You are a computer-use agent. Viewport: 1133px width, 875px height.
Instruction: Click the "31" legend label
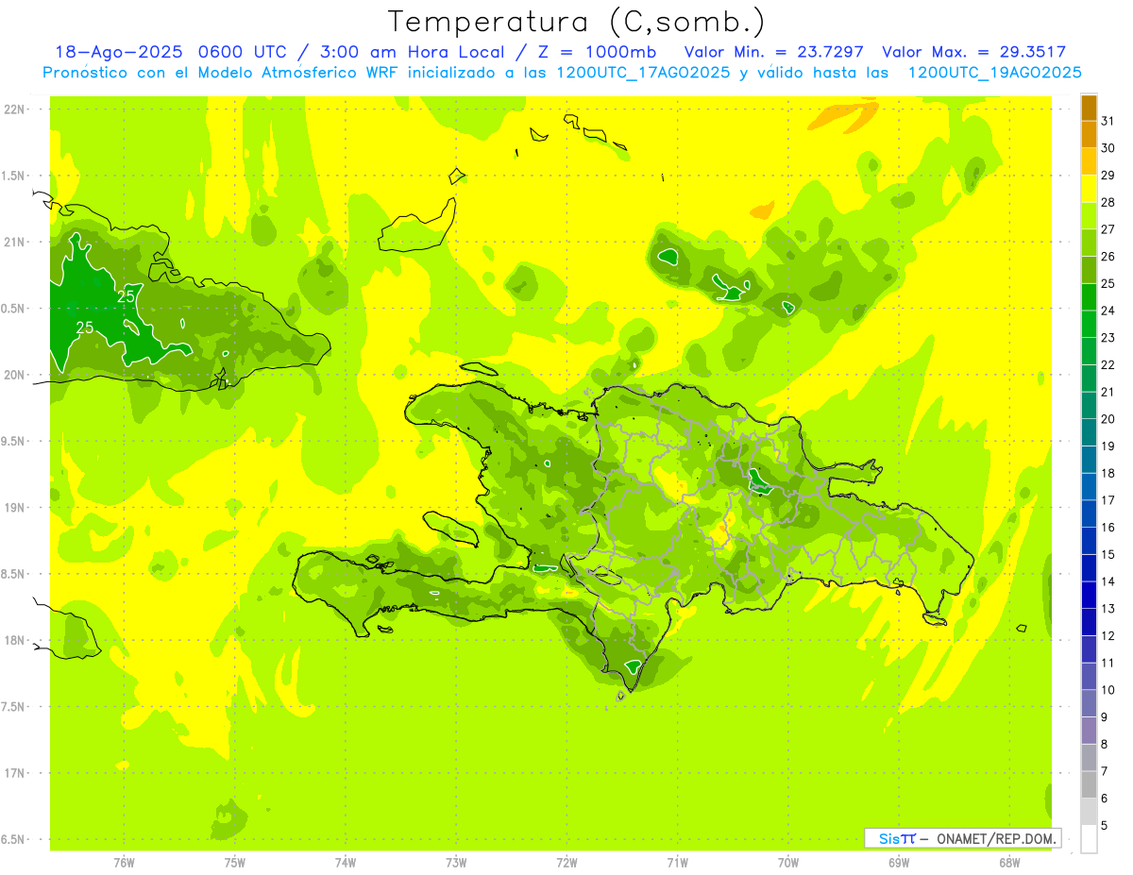pos(1108,121)
